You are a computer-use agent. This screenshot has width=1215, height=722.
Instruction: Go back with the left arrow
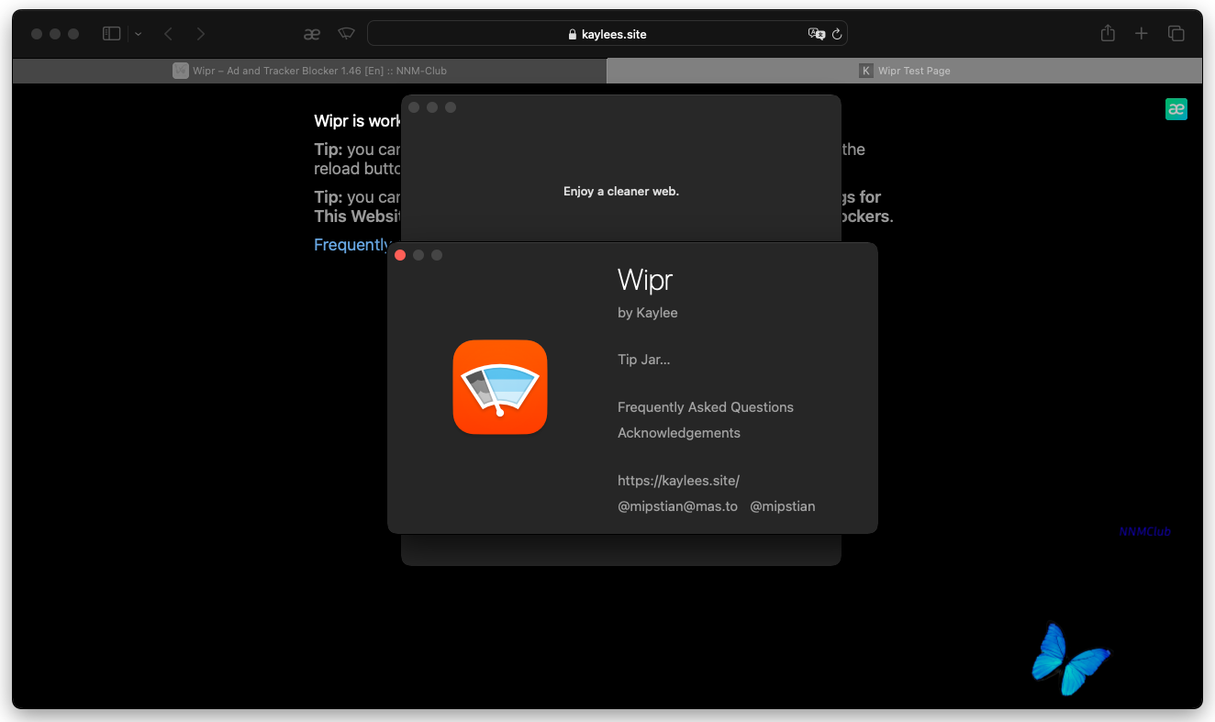tap(168, 34)
